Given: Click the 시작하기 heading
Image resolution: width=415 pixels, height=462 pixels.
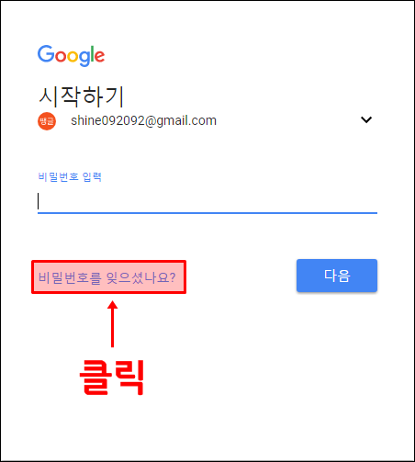Looking at the screenshot, I should [x=81, y=96].
